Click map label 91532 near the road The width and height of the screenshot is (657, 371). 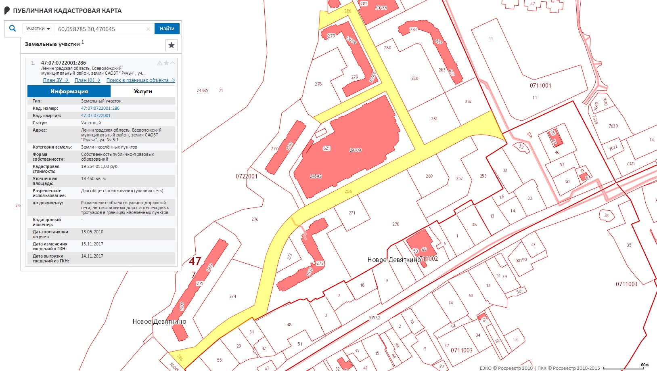coord(374,318)
